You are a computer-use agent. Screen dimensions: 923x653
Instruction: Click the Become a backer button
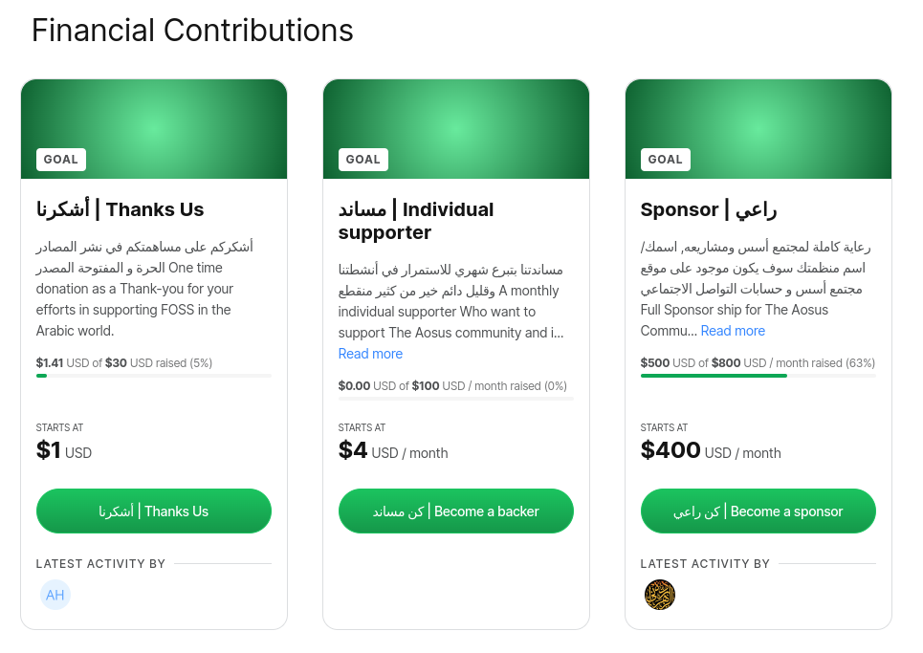[x=456, y=512]
